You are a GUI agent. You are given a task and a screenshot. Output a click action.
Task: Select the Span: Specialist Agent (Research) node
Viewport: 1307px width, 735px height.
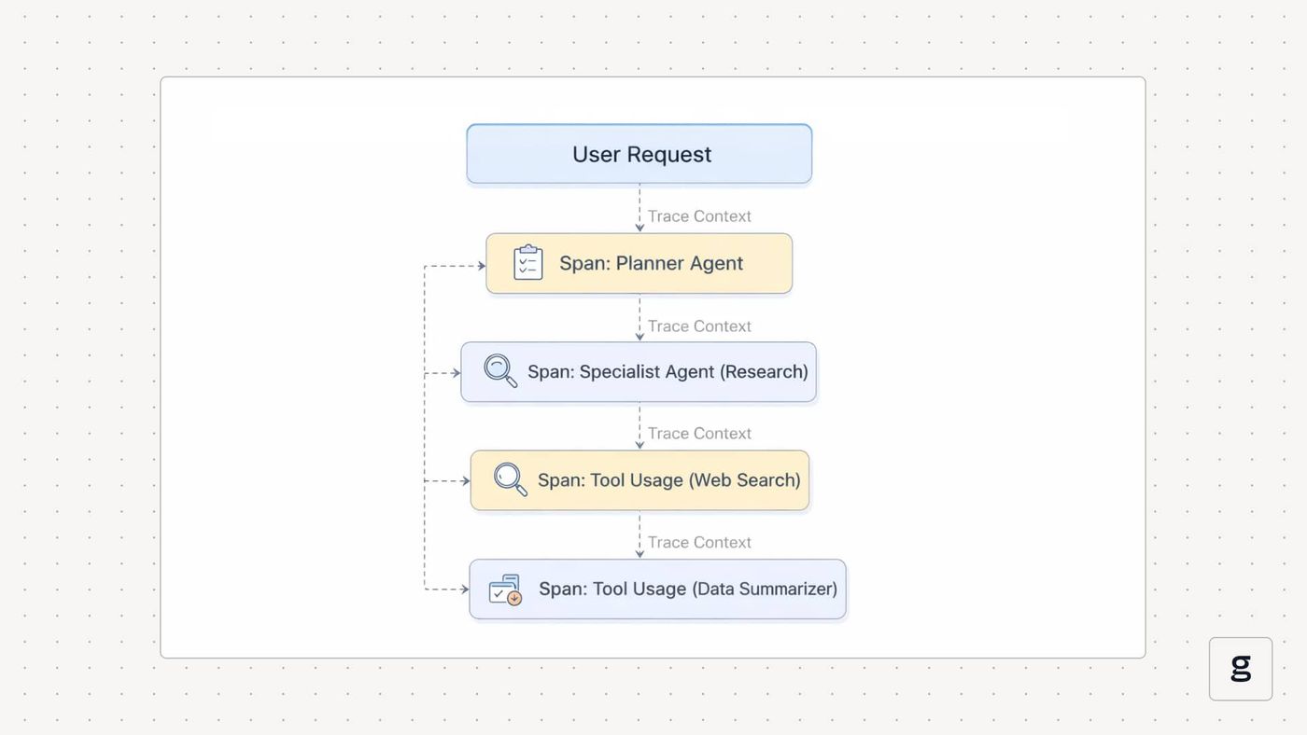[639, 372]
